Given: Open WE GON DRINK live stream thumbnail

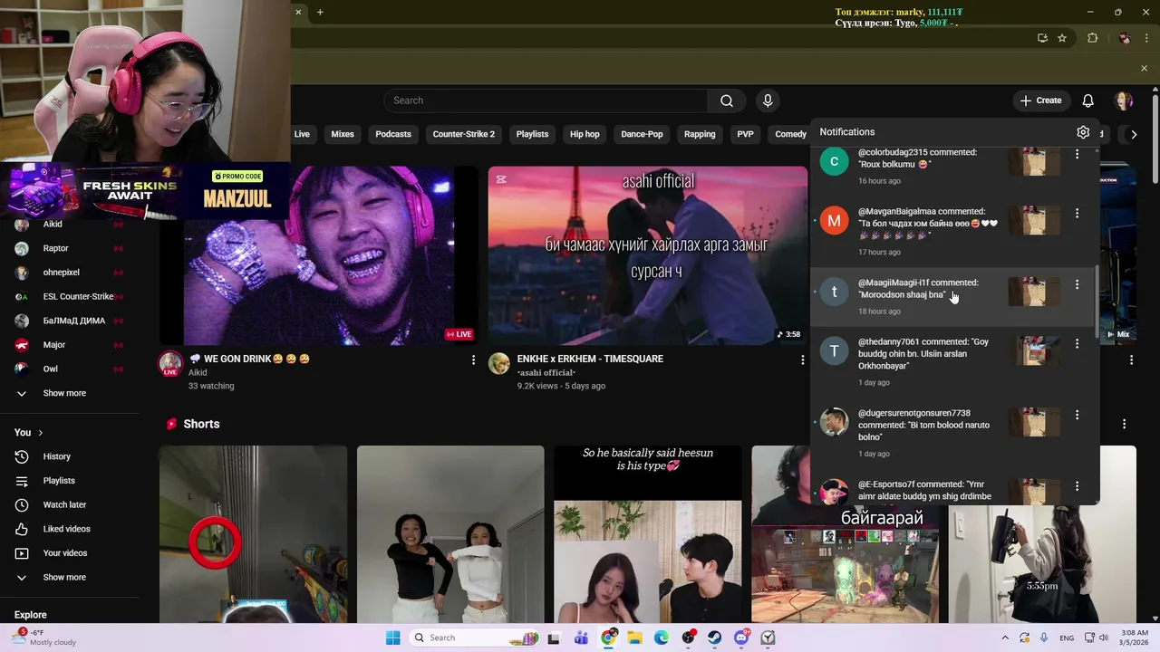Looking at the screenshot, I should (x=319, y=255).
